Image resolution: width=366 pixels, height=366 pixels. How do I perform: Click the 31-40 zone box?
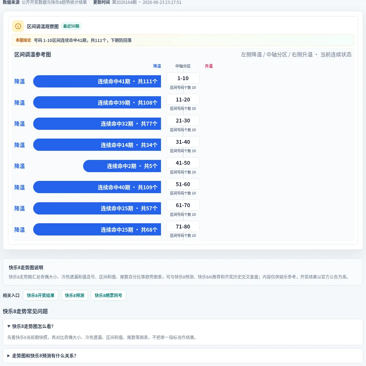point(183,142)
